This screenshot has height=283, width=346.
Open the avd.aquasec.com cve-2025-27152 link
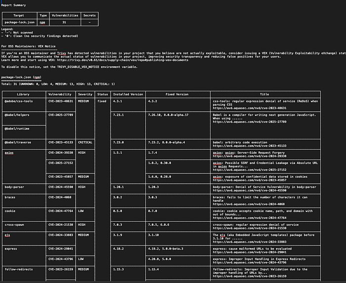[x=250, y=170]
